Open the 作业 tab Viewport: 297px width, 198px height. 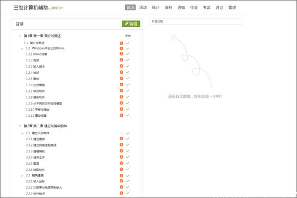point(194,7)
